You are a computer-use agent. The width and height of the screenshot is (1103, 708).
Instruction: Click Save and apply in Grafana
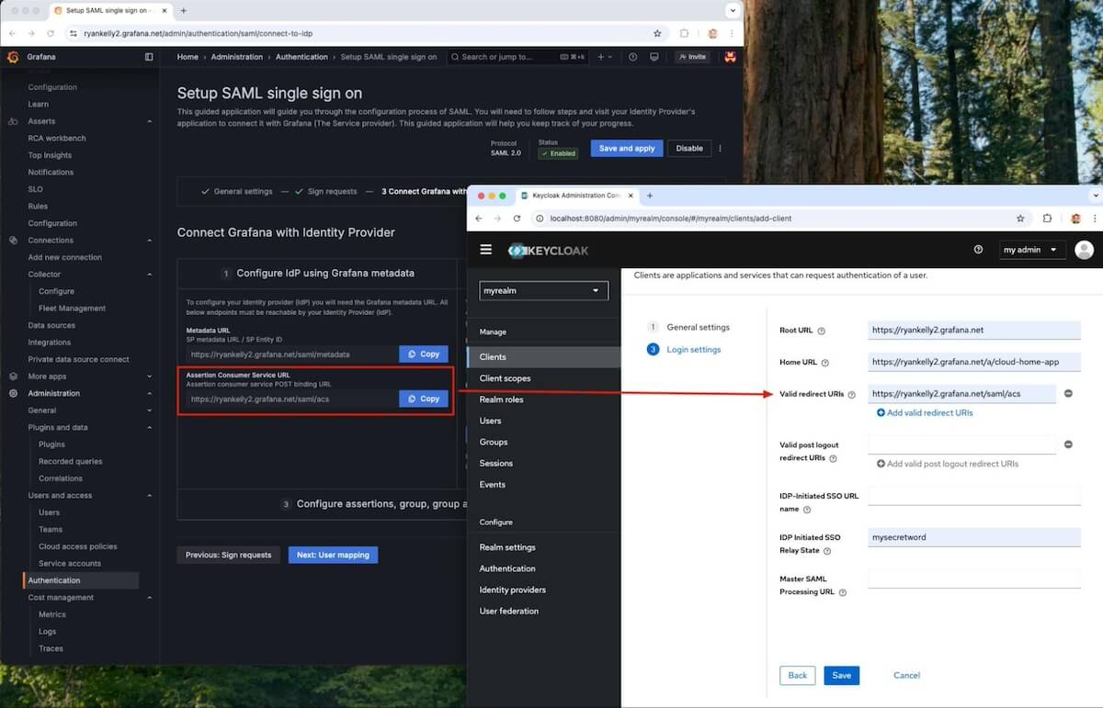point(627,148)
